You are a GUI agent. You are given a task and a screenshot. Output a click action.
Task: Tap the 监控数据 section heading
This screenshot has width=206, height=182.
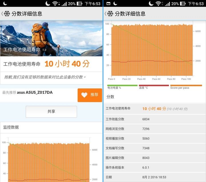coord(11,127)
